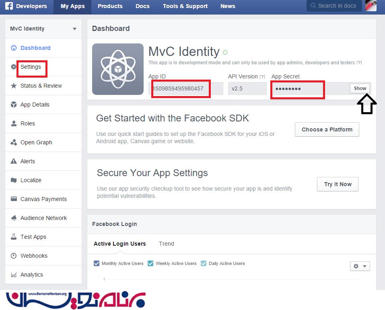Click the Roles person icon
The width and height of the screenshot is (385, 310).
point(14,123)
